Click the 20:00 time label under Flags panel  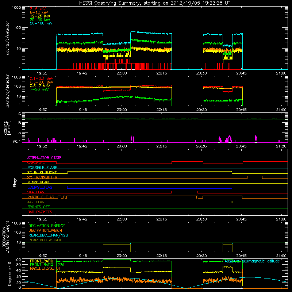[x=122, y=219]
